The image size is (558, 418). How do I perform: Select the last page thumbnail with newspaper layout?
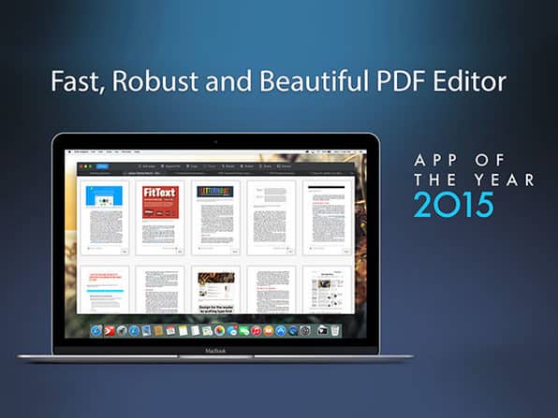pos(327,290)
